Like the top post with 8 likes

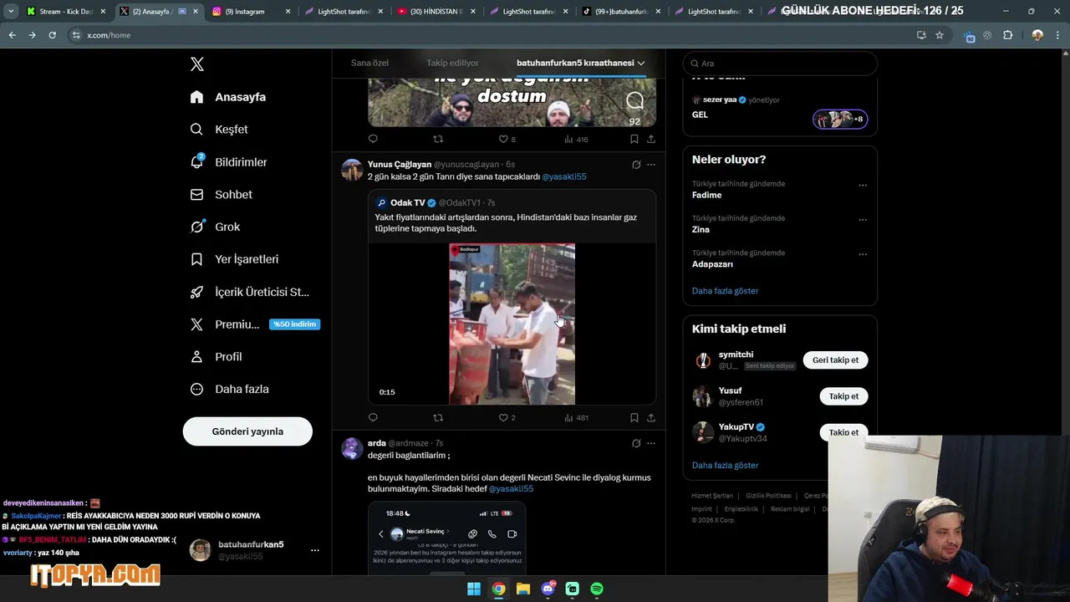pos(507,139)
